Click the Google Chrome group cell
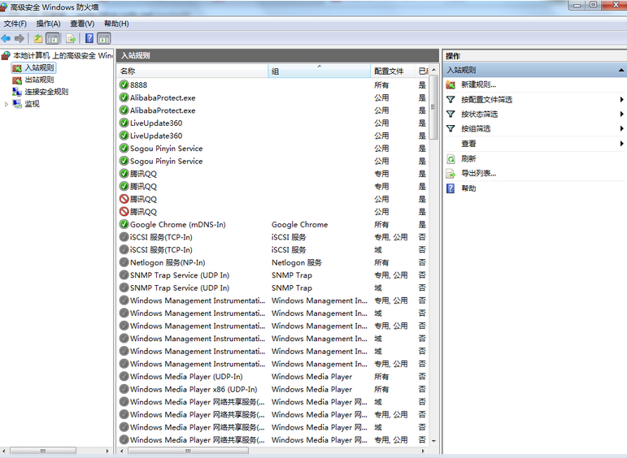 tap(299, 224)
